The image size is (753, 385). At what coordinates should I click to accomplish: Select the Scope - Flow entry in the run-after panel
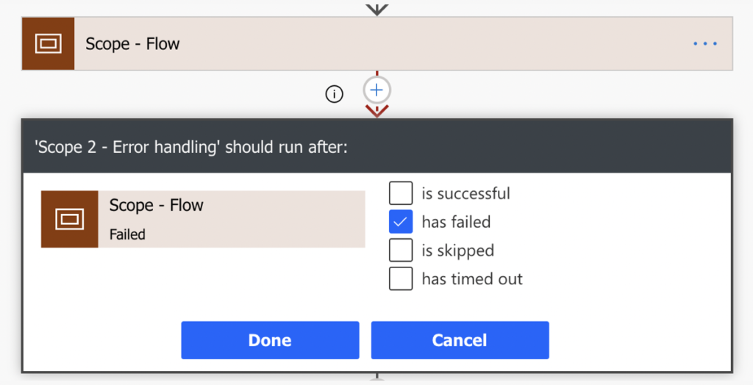(203, 220)
